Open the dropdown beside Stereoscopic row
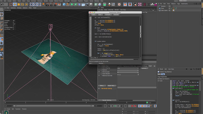203x114 pixels. 128,72
